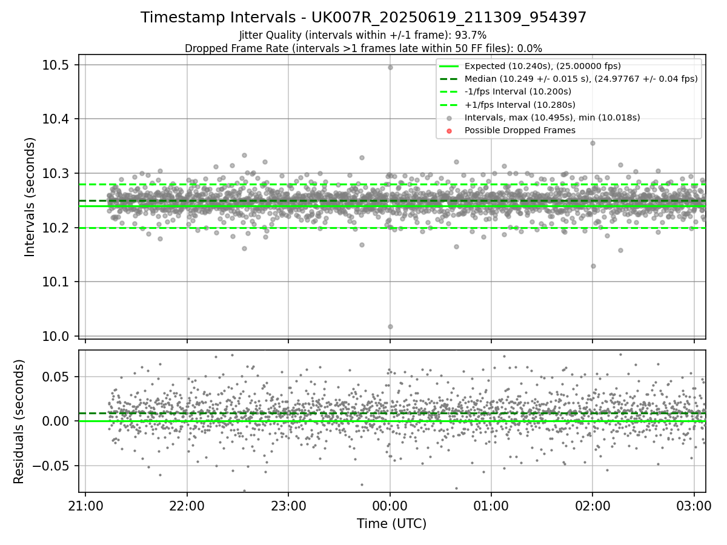Click the 22:00 x-axis tick label

click(x=187, y=504)
